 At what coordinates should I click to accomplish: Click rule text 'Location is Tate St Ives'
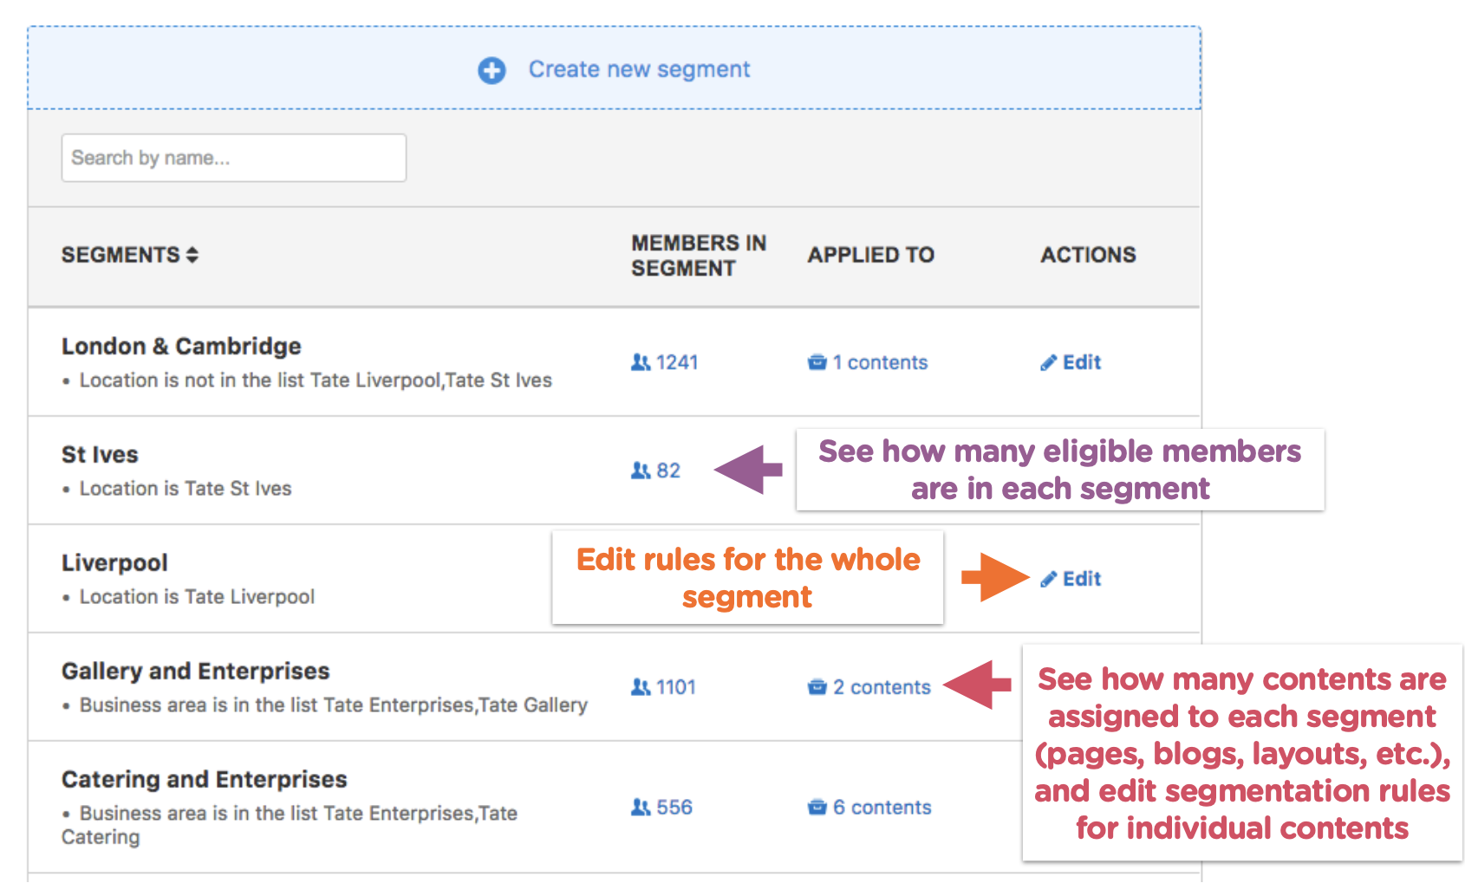point(186,489)
